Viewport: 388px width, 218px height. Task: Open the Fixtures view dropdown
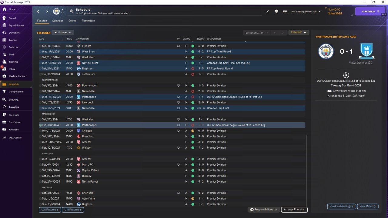click(63, 32)
